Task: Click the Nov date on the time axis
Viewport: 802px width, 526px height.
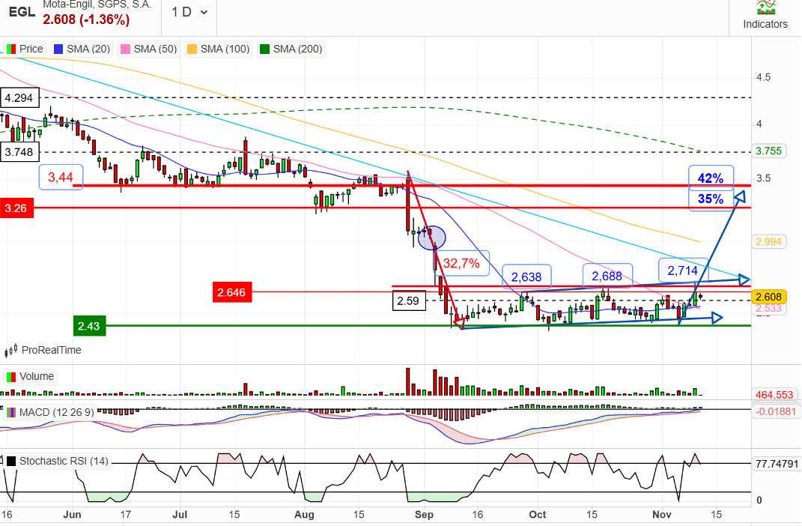Action: click(662, 514)
